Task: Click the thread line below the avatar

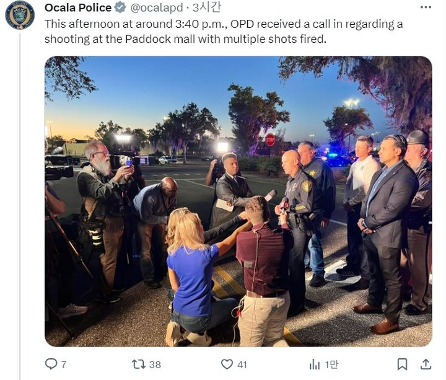Action: 20,206
